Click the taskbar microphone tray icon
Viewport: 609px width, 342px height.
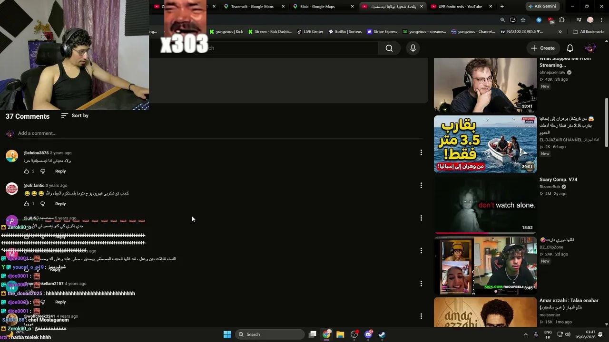[x=536, y=334]
